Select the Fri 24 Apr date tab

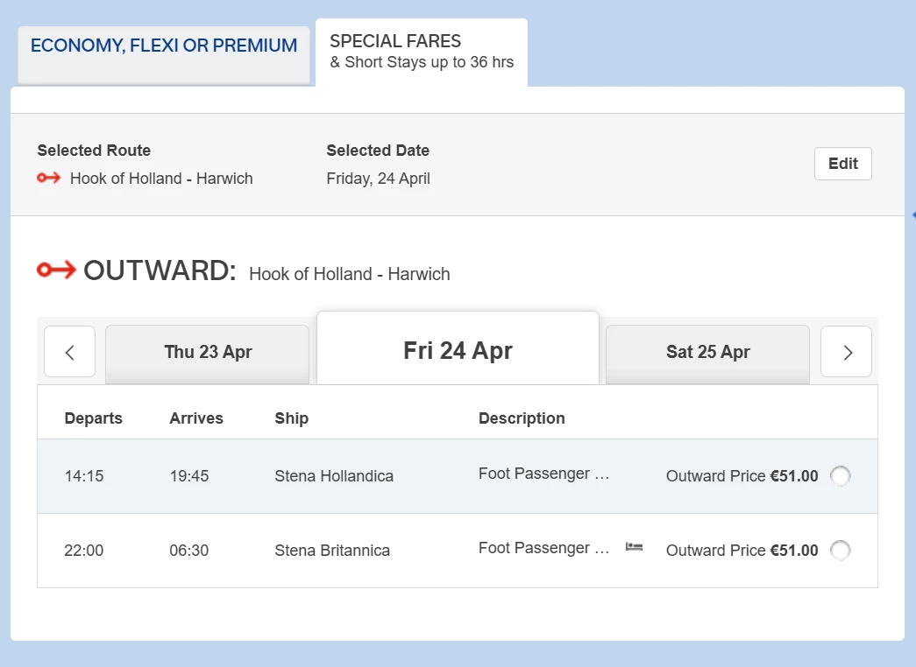tap(458, 350)
